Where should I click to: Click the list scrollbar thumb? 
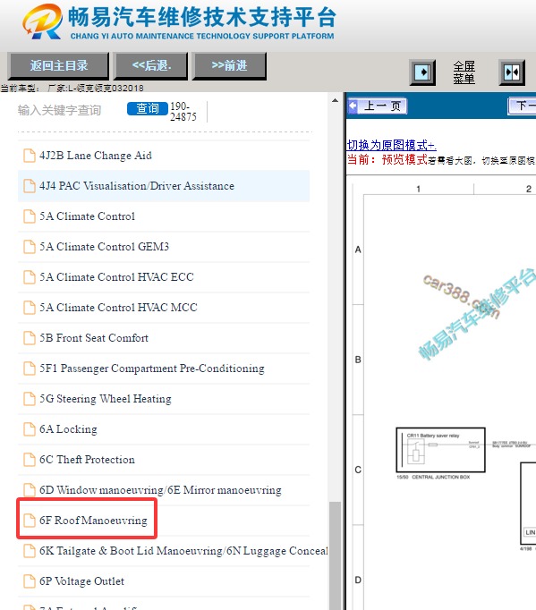(x=335, y=555)
